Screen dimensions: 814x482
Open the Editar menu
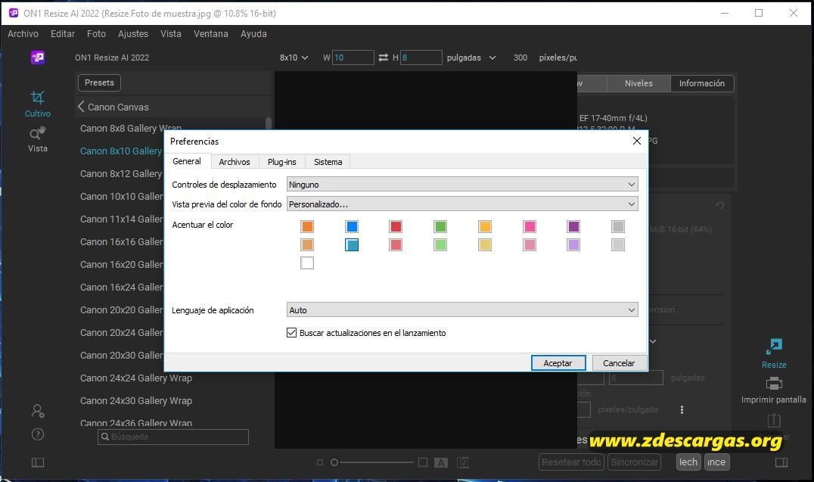63,34
